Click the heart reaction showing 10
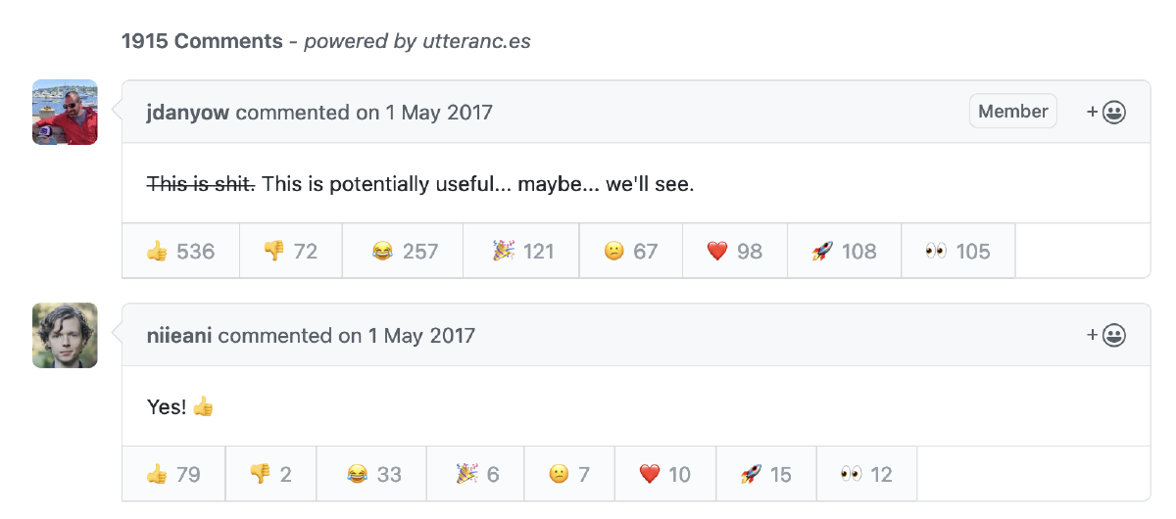Screen dimensions: 1176x519 pyautogui.click(x=664, y=475)
